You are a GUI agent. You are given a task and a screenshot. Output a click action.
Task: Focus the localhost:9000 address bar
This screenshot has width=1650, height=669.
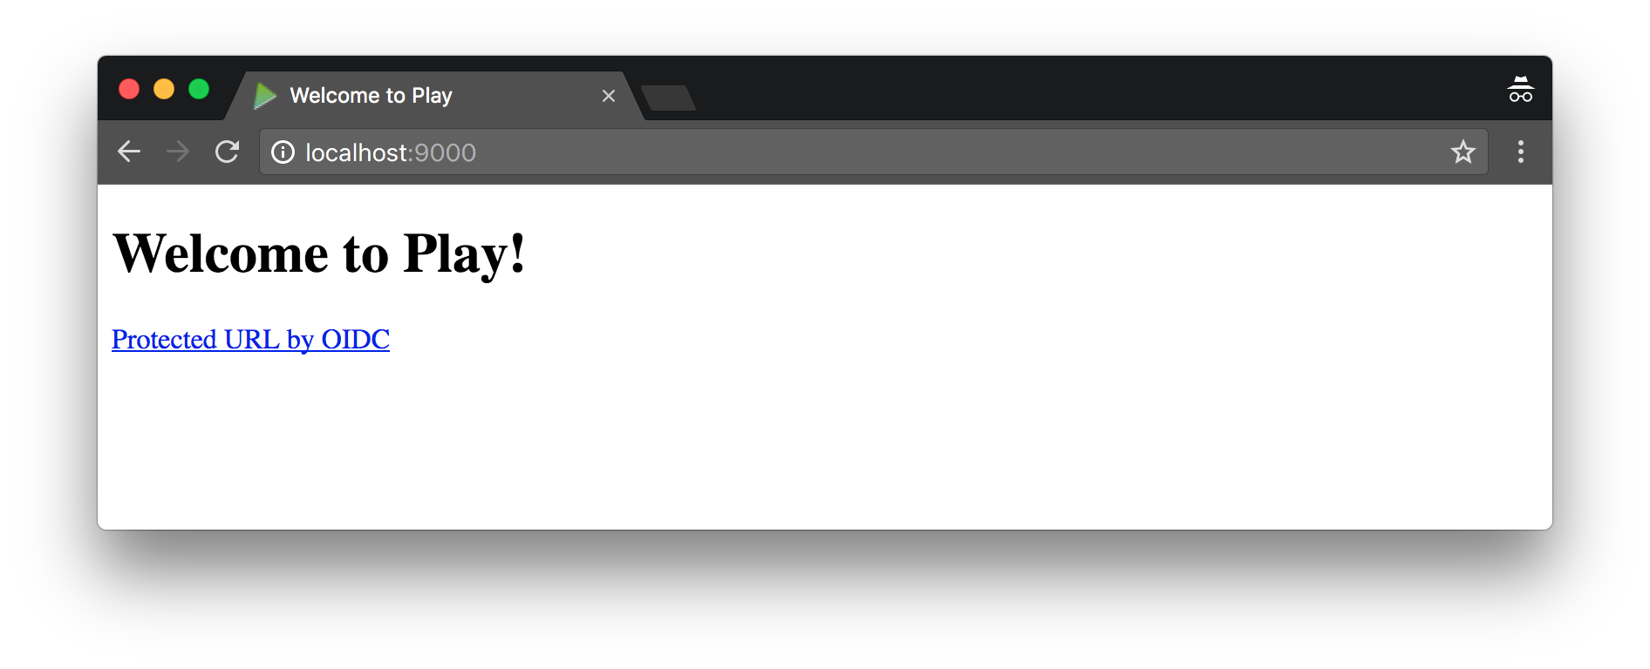pyautogui.click(x=873, y=152)
